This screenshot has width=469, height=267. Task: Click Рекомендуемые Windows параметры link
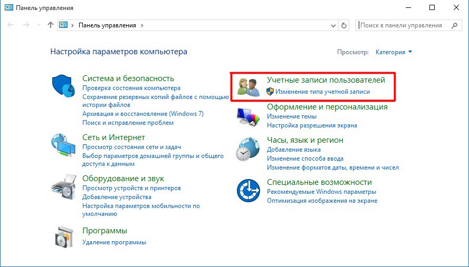[x=321, y=192]
